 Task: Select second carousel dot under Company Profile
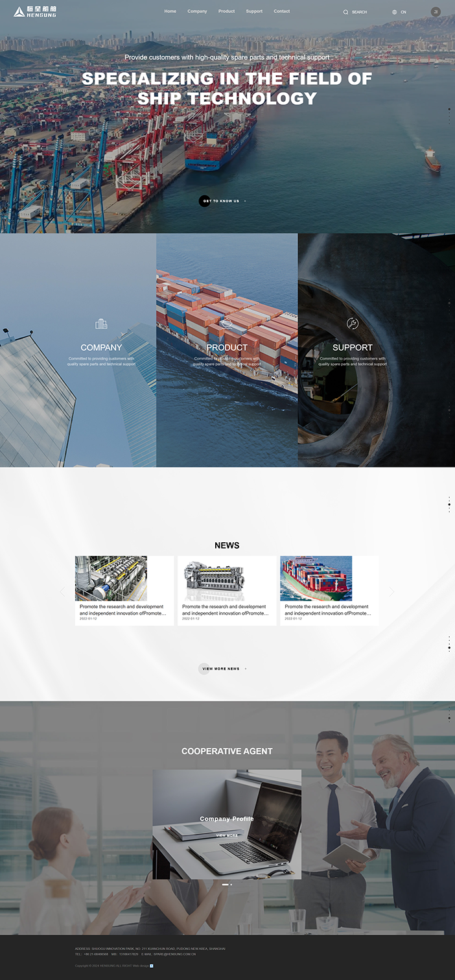[x=231, y=885]
